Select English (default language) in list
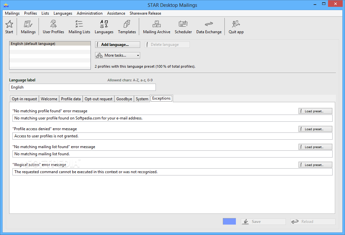Screen dimensions: 345x235 [50, 44]
